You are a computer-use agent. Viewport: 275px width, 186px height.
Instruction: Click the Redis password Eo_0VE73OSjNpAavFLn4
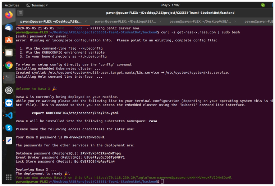click(94, 162)
